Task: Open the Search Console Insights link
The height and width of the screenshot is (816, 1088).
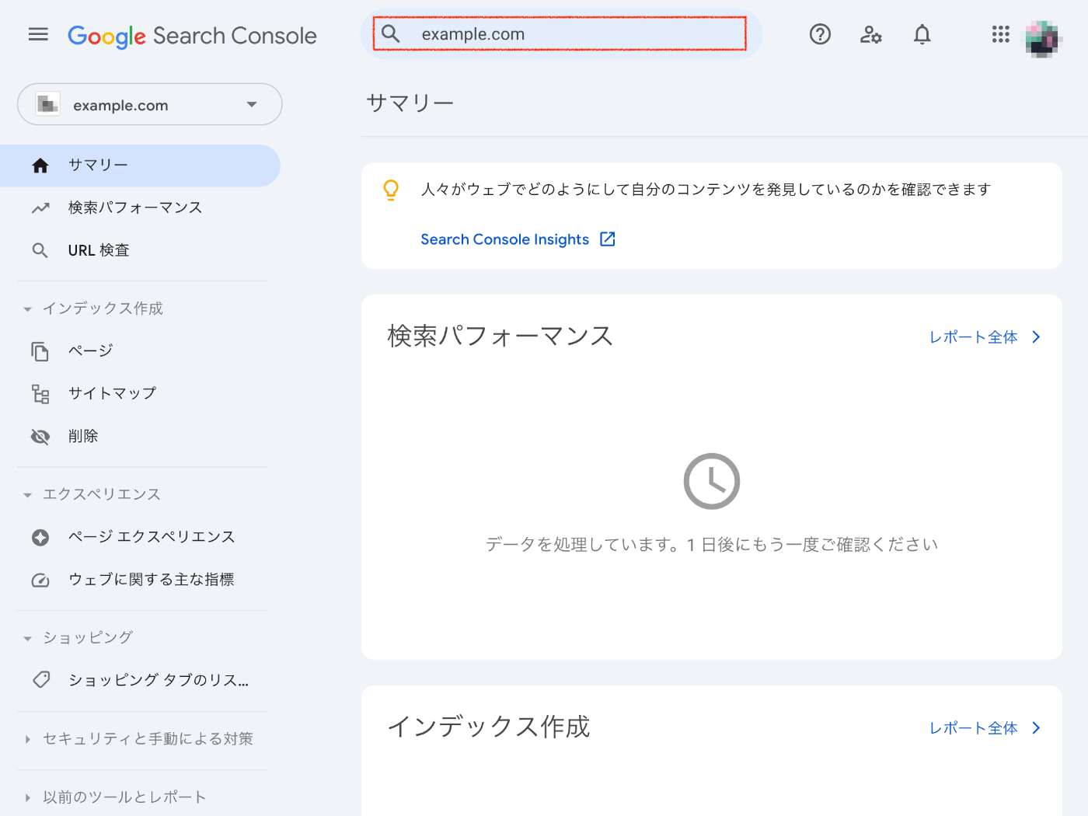Action: 504,239
